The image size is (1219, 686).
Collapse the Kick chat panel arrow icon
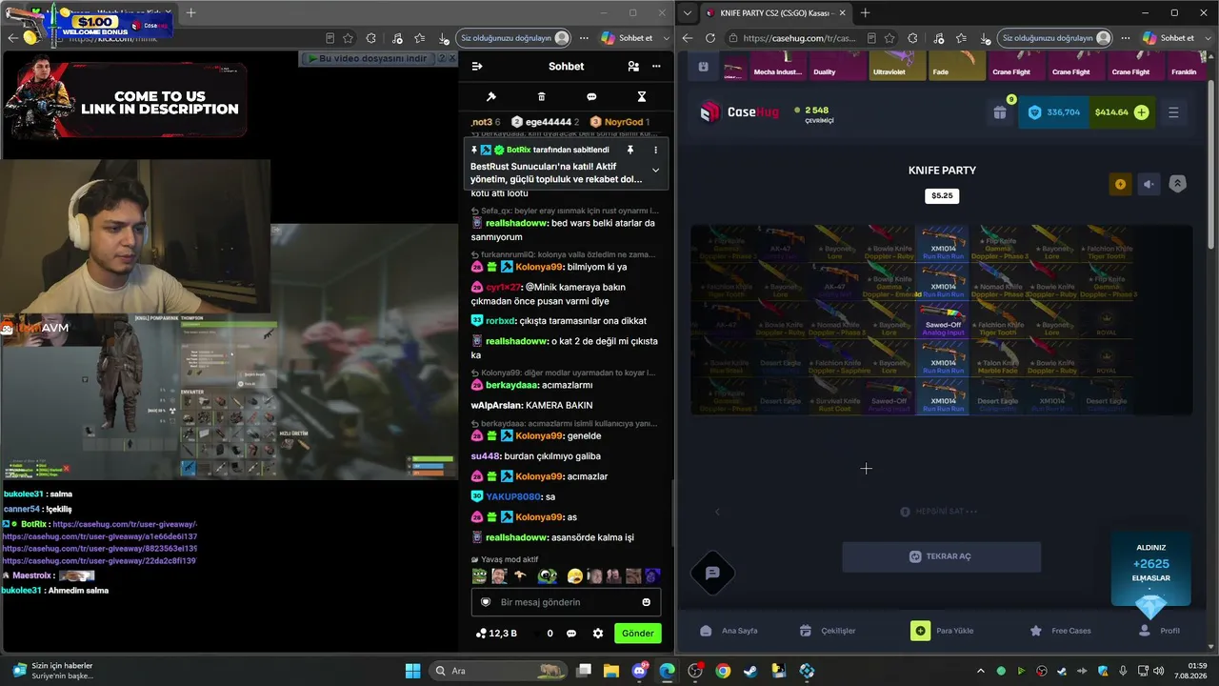tap(477, 67)
